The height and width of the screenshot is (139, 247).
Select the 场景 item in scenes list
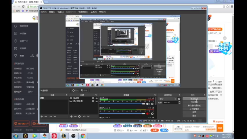54,98
